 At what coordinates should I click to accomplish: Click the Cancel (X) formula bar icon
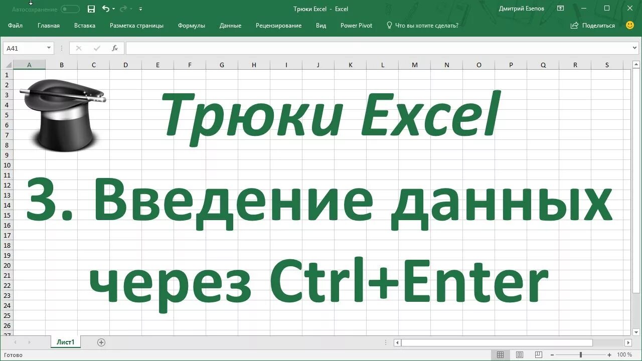[78, 48]
